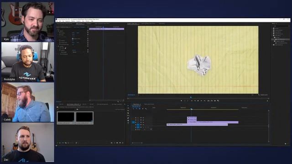The image size is (292, 164).
Task: Open the File menu
Action: click(57, 21)
